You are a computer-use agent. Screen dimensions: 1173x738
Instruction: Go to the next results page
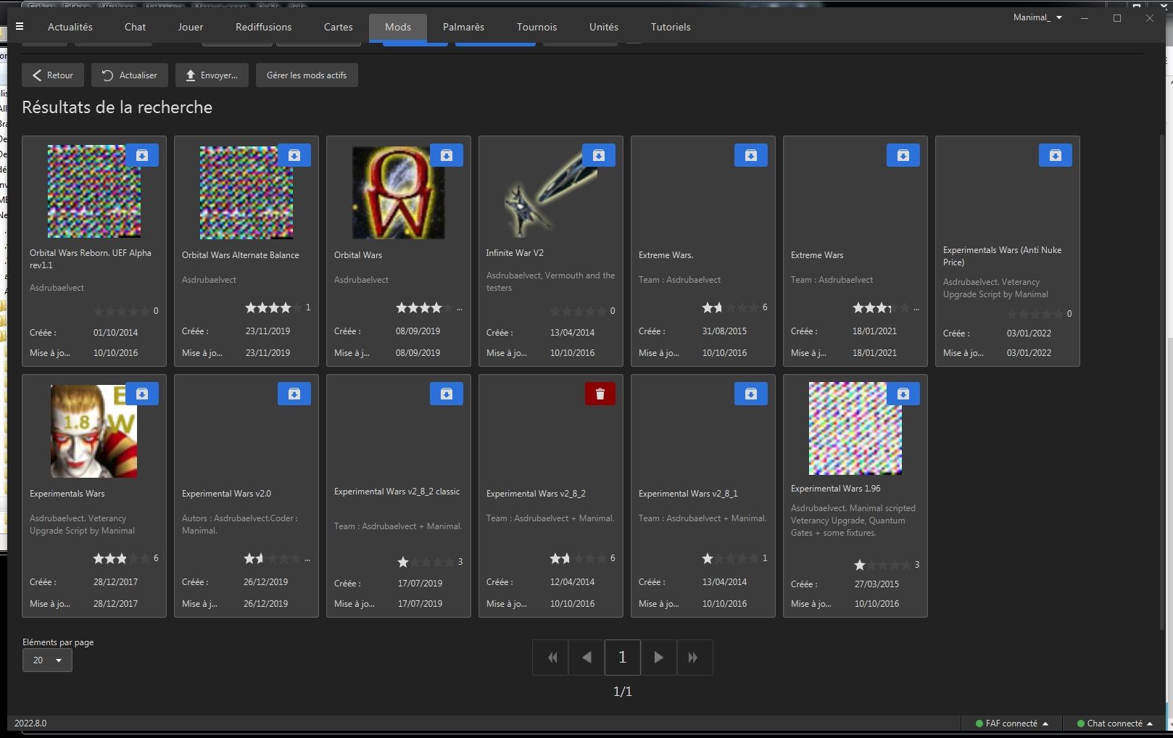(x=658, y=658)
